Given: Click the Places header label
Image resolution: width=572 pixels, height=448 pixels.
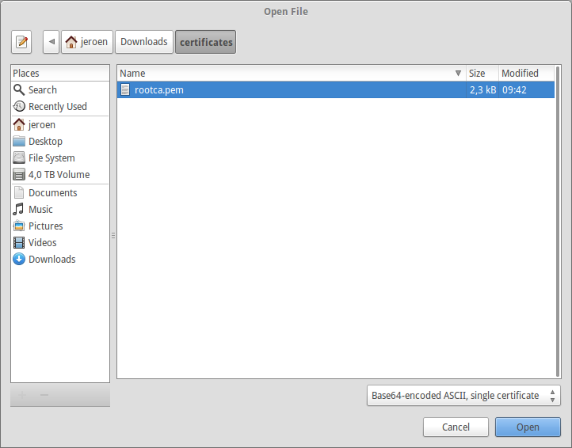Looking at the screenshot, I should click(x=26, y=74).
